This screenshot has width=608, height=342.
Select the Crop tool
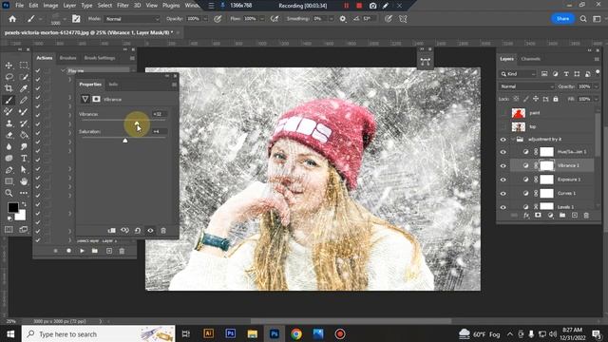click(x=9, y=88)
